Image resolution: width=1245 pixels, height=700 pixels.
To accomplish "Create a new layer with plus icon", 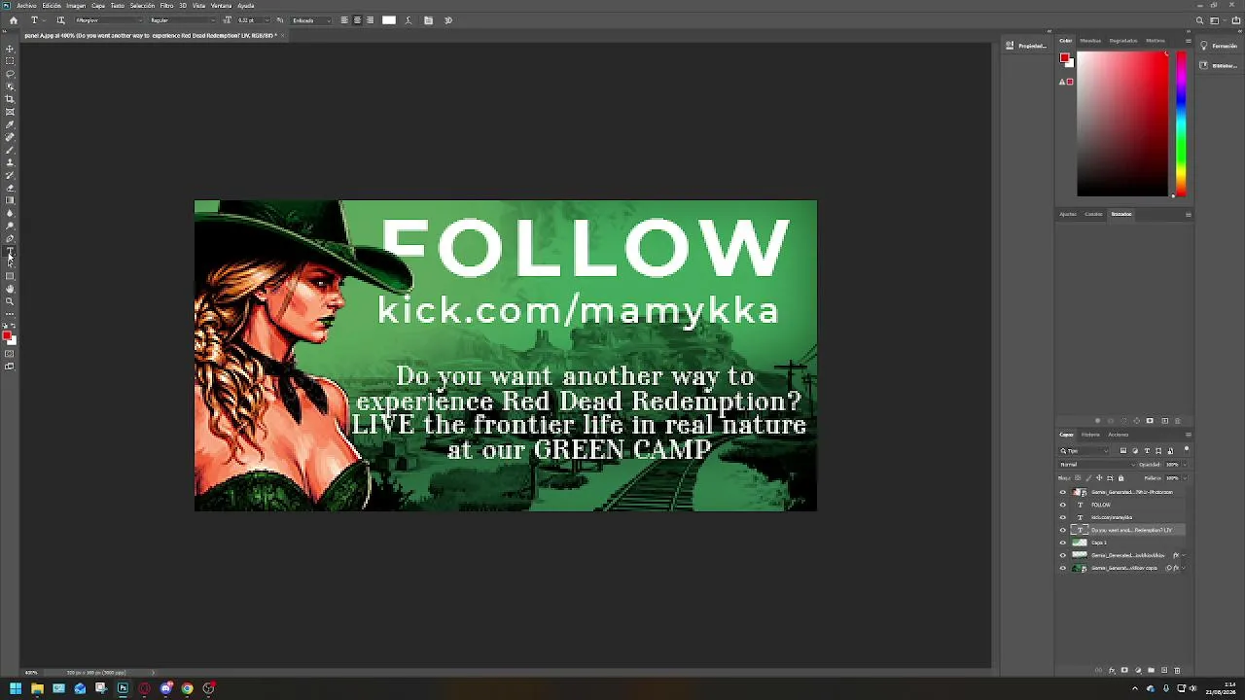I will click(x=1164, y=670).
